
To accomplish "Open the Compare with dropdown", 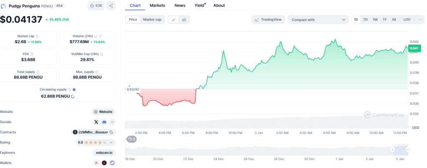I will coord(318,20).
